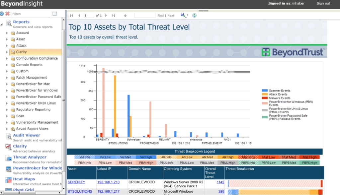Click the Threat Analyzer icon
The image size is (340, 195).
click(x=8, y=158)
